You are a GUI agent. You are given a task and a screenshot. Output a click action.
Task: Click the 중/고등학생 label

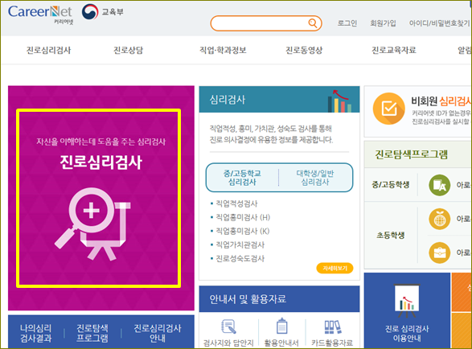[x=391, y=184]
